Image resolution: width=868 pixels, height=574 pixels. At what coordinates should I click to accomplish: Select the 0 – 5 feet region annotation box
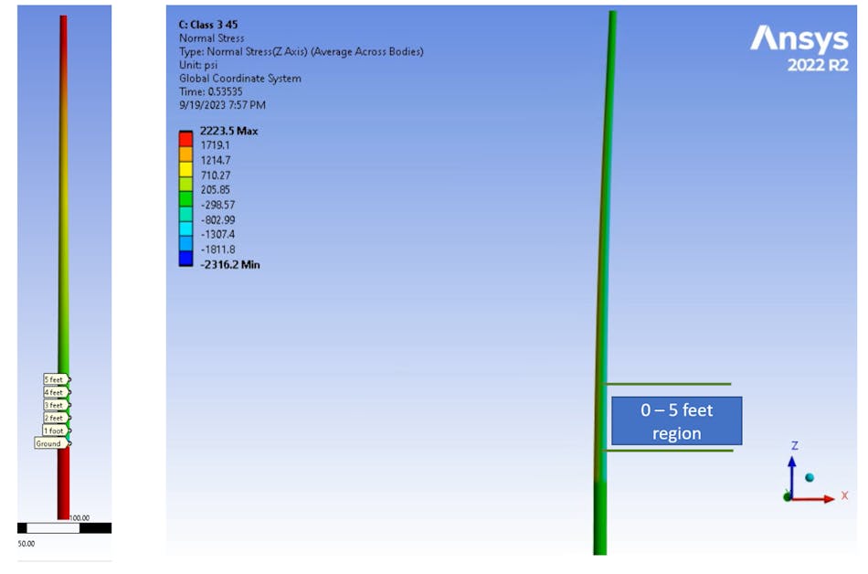point(676,420)
